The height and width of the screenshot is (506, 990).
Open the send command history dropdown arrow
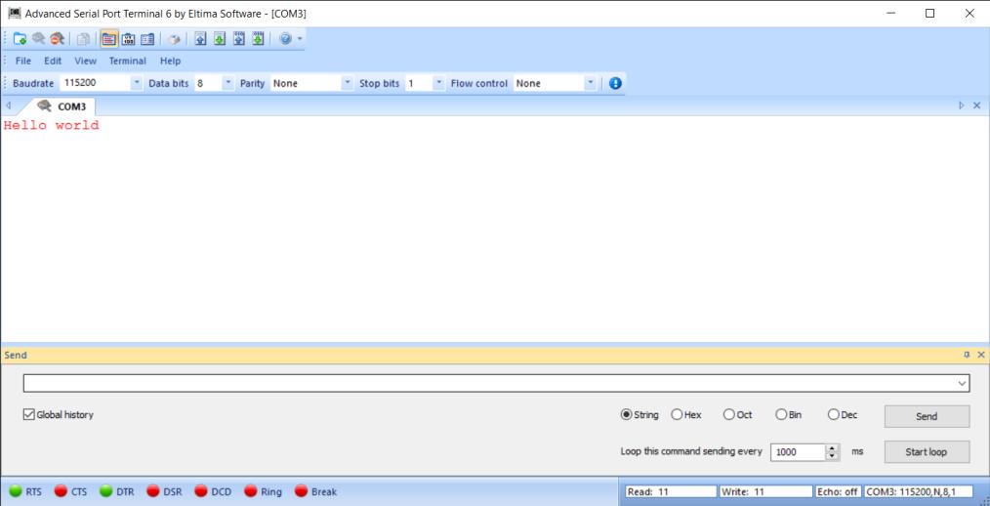tap(962, 383)
